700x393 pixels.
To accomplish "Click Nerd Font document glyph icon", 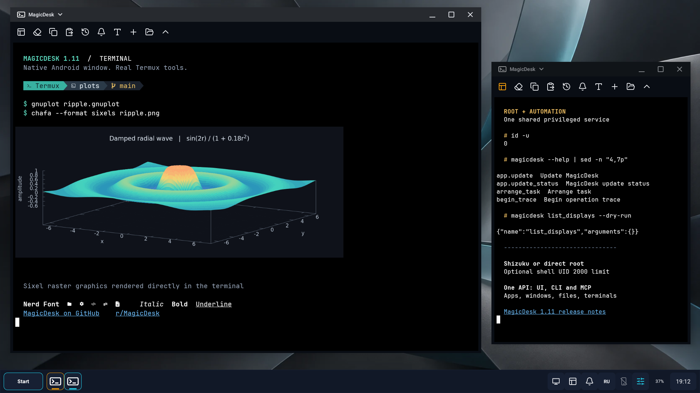I will point(117,304).
